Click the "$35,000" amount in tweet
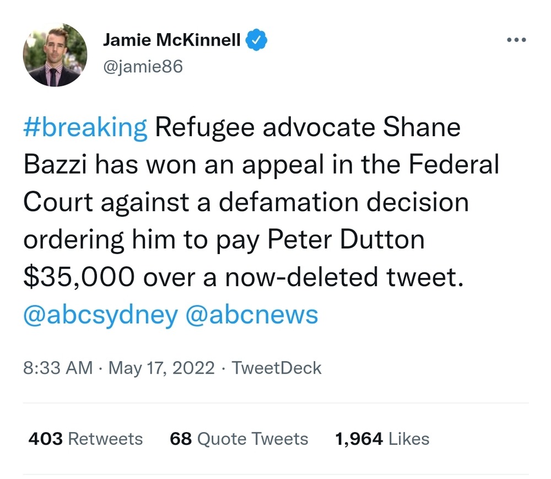Viewport: 551px width, 479px height. 78,277
